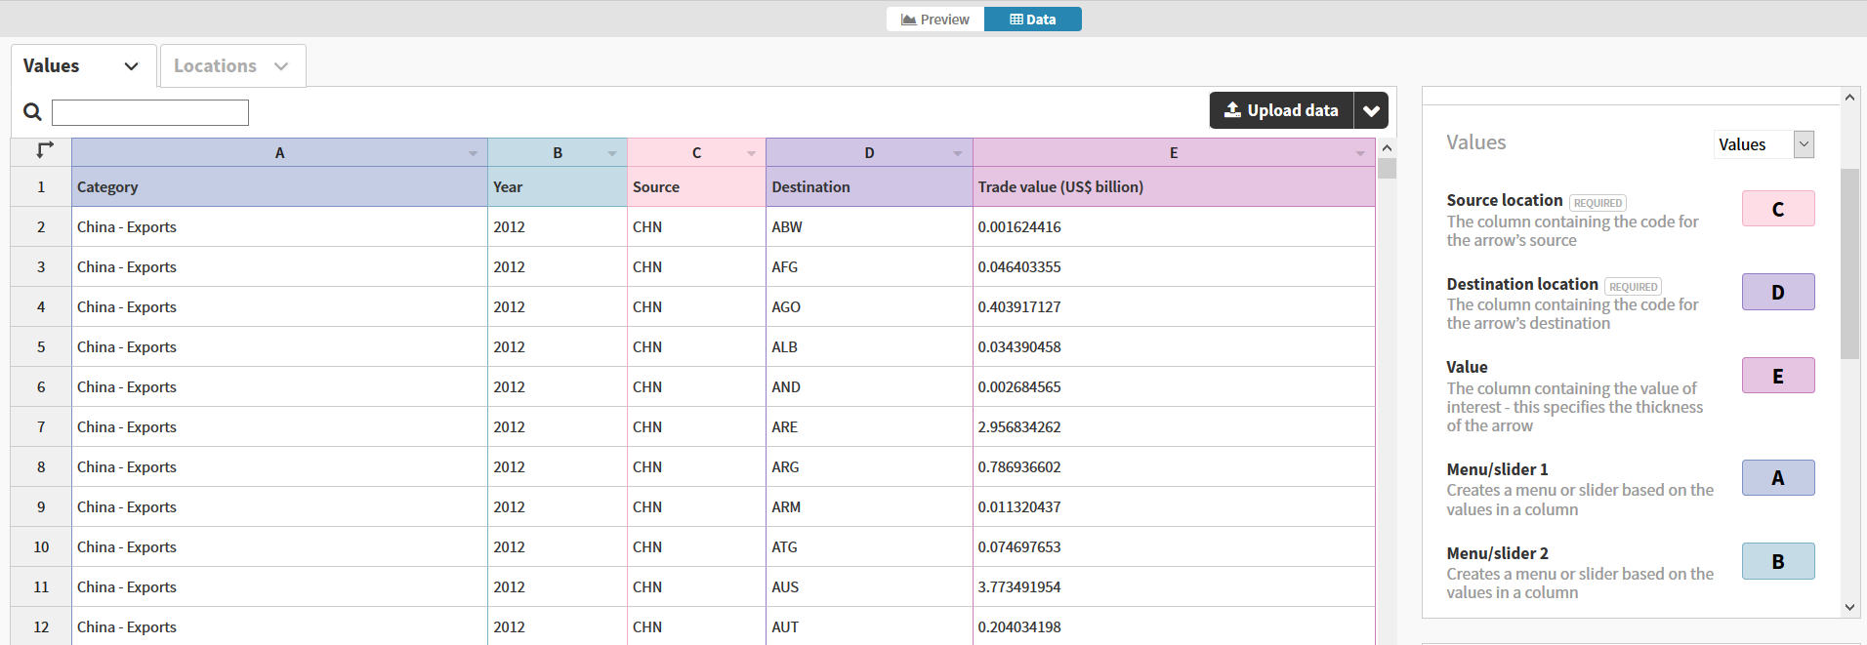Viewport: 1867px width, 645px height.
Task: Click the data grid vertical scrollbar handle
Action: click(x=1387, y=169)
